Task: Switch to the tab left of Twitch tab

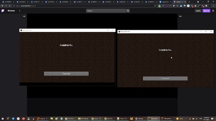Action: pos(165,2)
